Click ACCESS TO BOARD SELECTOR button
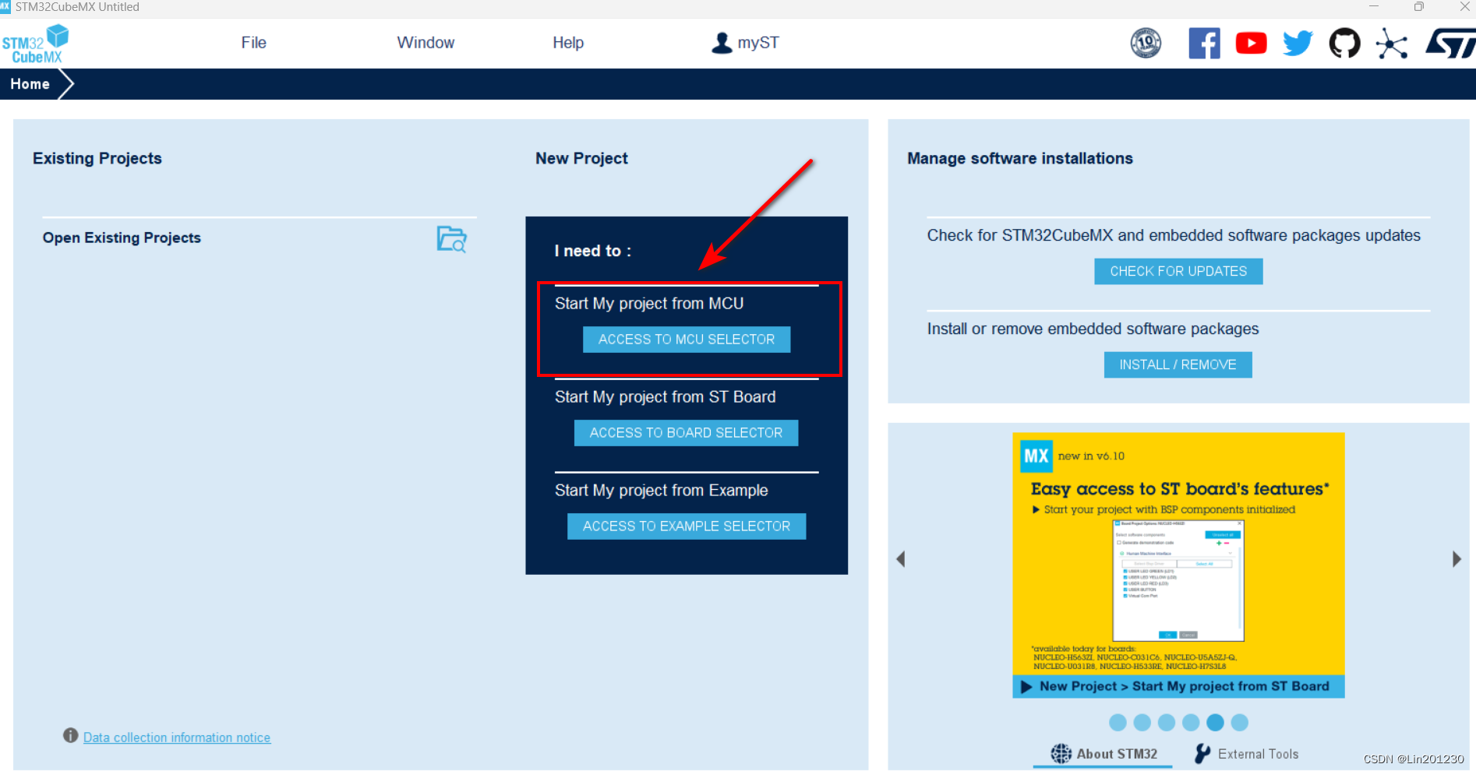Viewport: 1476px width, 771px height. click(x=686, y=433)
